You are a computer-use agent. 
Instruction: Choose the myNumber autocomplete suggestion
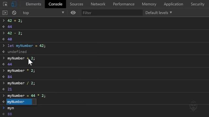[x=19, y=102]
